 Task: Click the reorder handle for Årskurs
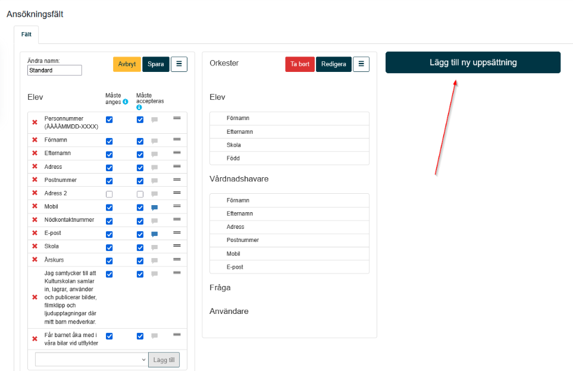coord(177,259)
